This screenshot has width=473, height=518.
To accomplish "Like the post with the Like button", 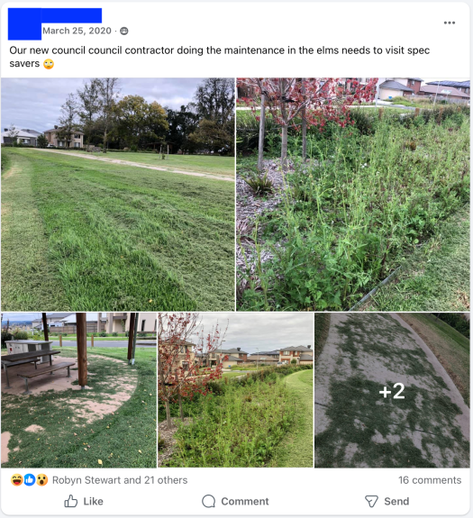I will click(x=84, y=501).
